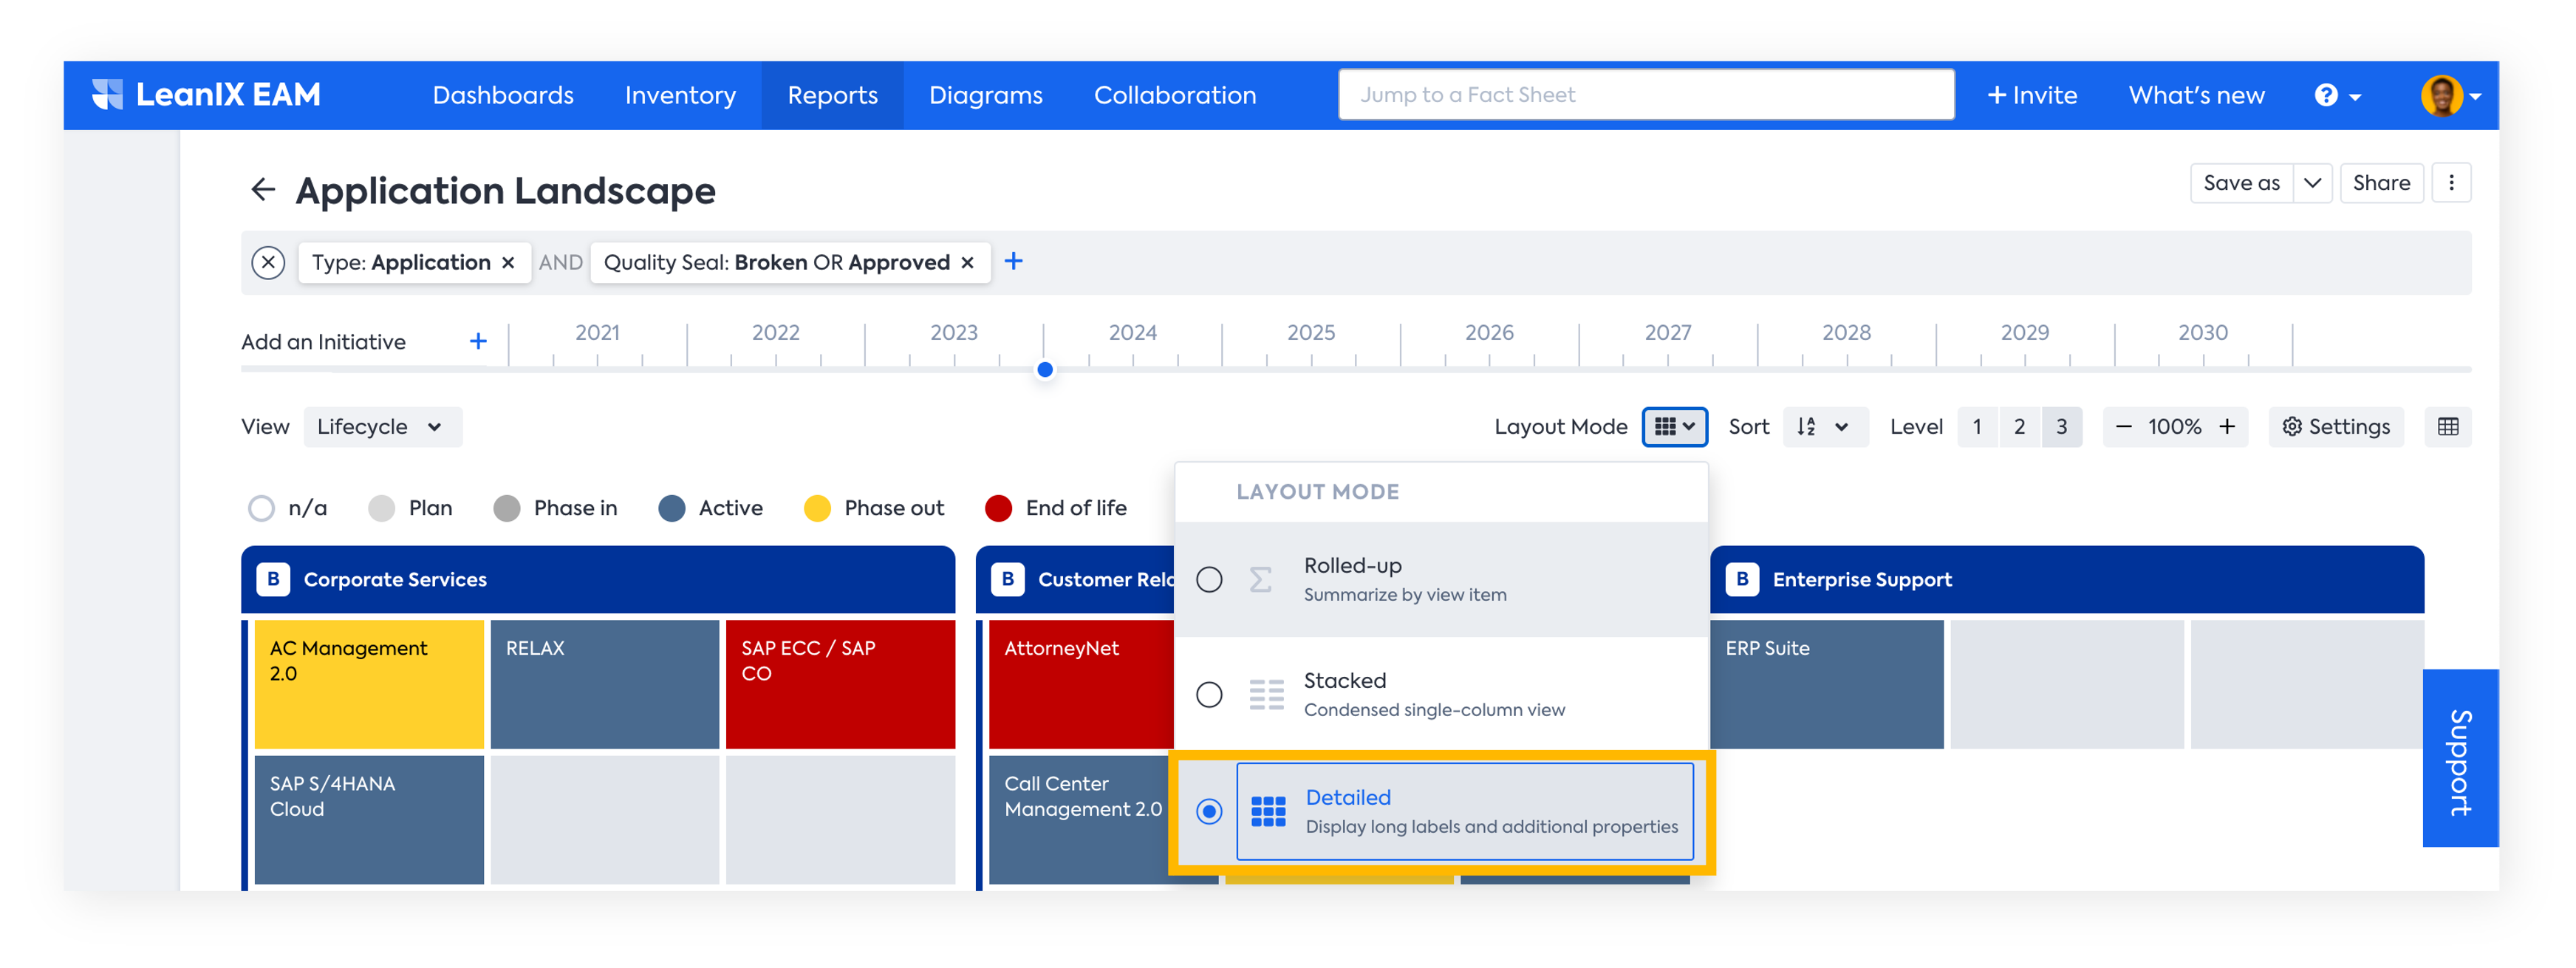Click the Corporate Services header title
Image resolution: width=2576 pixels, height=968 pixels.
395,579
